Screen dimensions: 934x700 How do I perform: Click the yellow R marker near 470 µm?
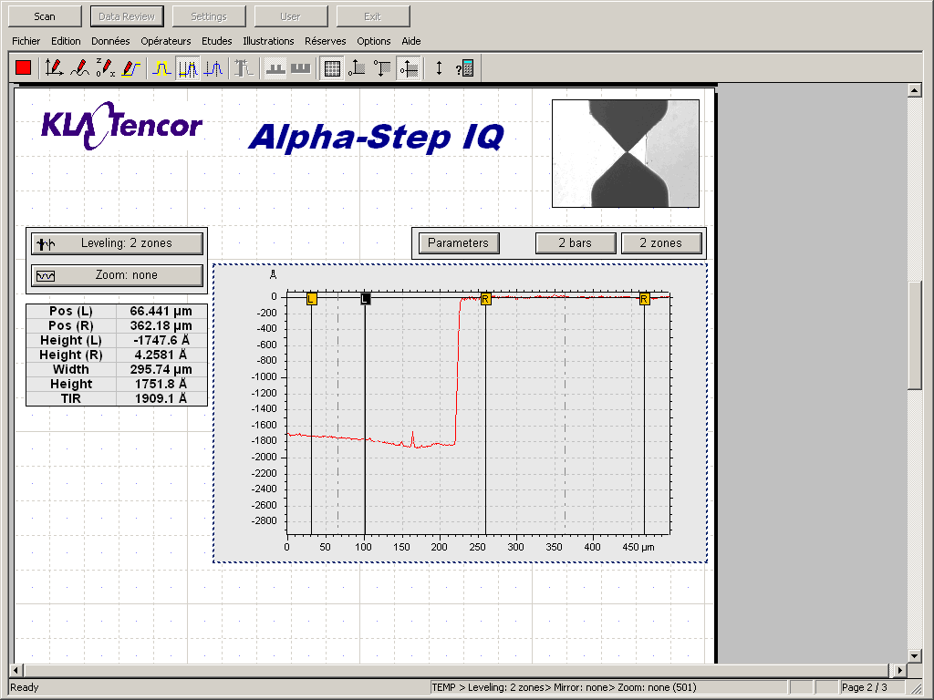point(644,299)
